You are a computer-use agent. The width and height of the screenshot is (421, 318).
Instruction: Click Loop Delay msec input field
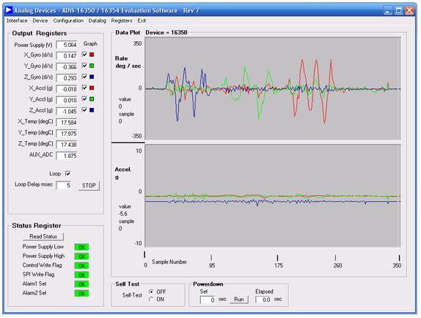(x=63, y=185)
